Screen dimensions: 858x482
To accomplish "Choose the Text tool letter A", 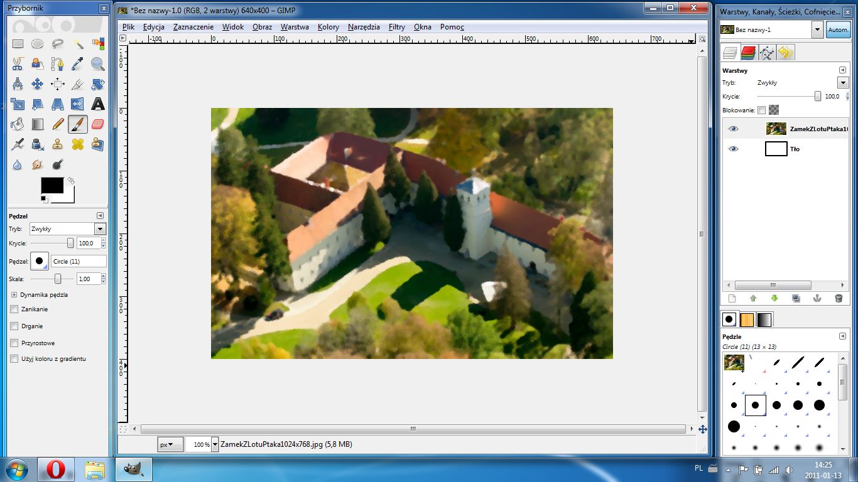I will click(x=98, y=104).
